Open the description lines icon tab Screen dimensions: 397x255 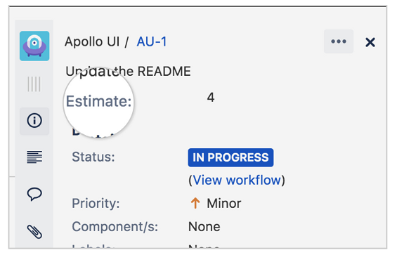tap(34, 157)
